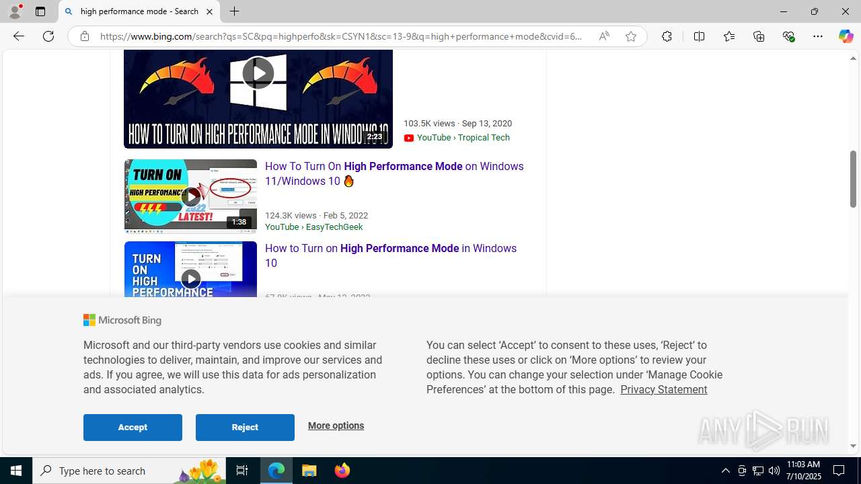The height and width of the screenshot is (484, 861).
Task: Open the Favorites list icon
Action: click(x=728, y=36)
